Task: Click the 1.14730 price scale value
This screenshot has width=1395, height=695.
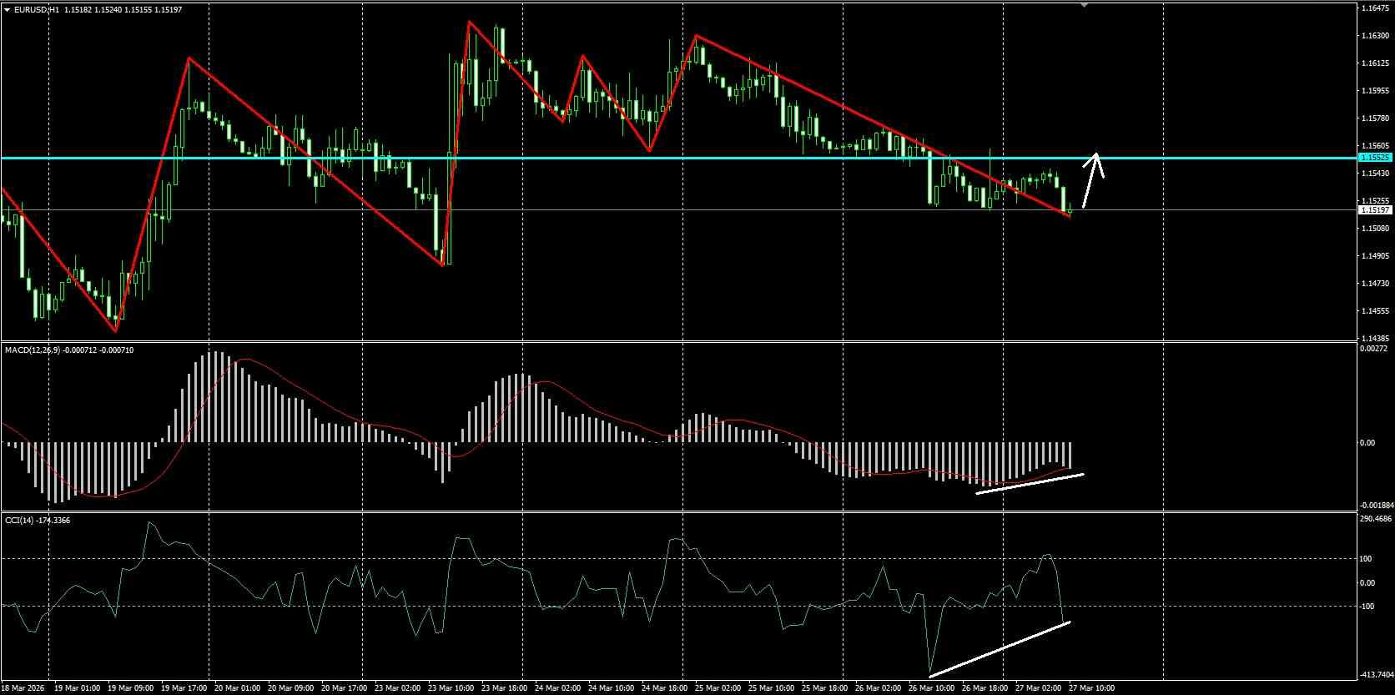Action: pos(1377,284)
